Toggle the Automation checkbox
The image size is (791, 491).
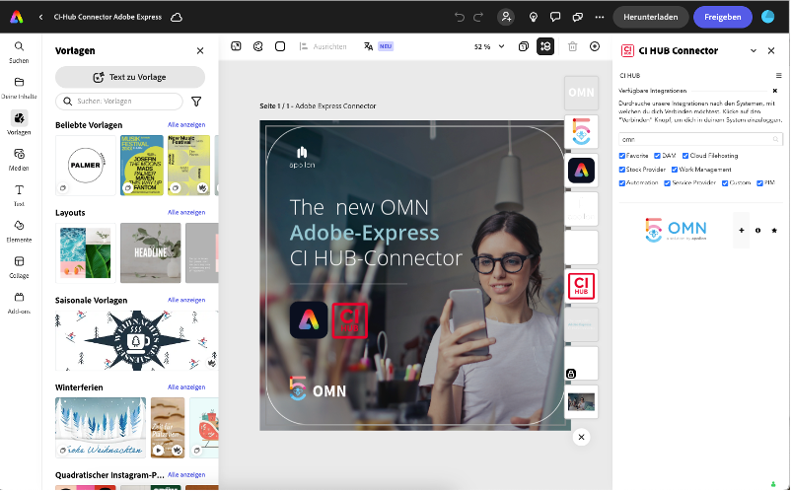[622, 183]
